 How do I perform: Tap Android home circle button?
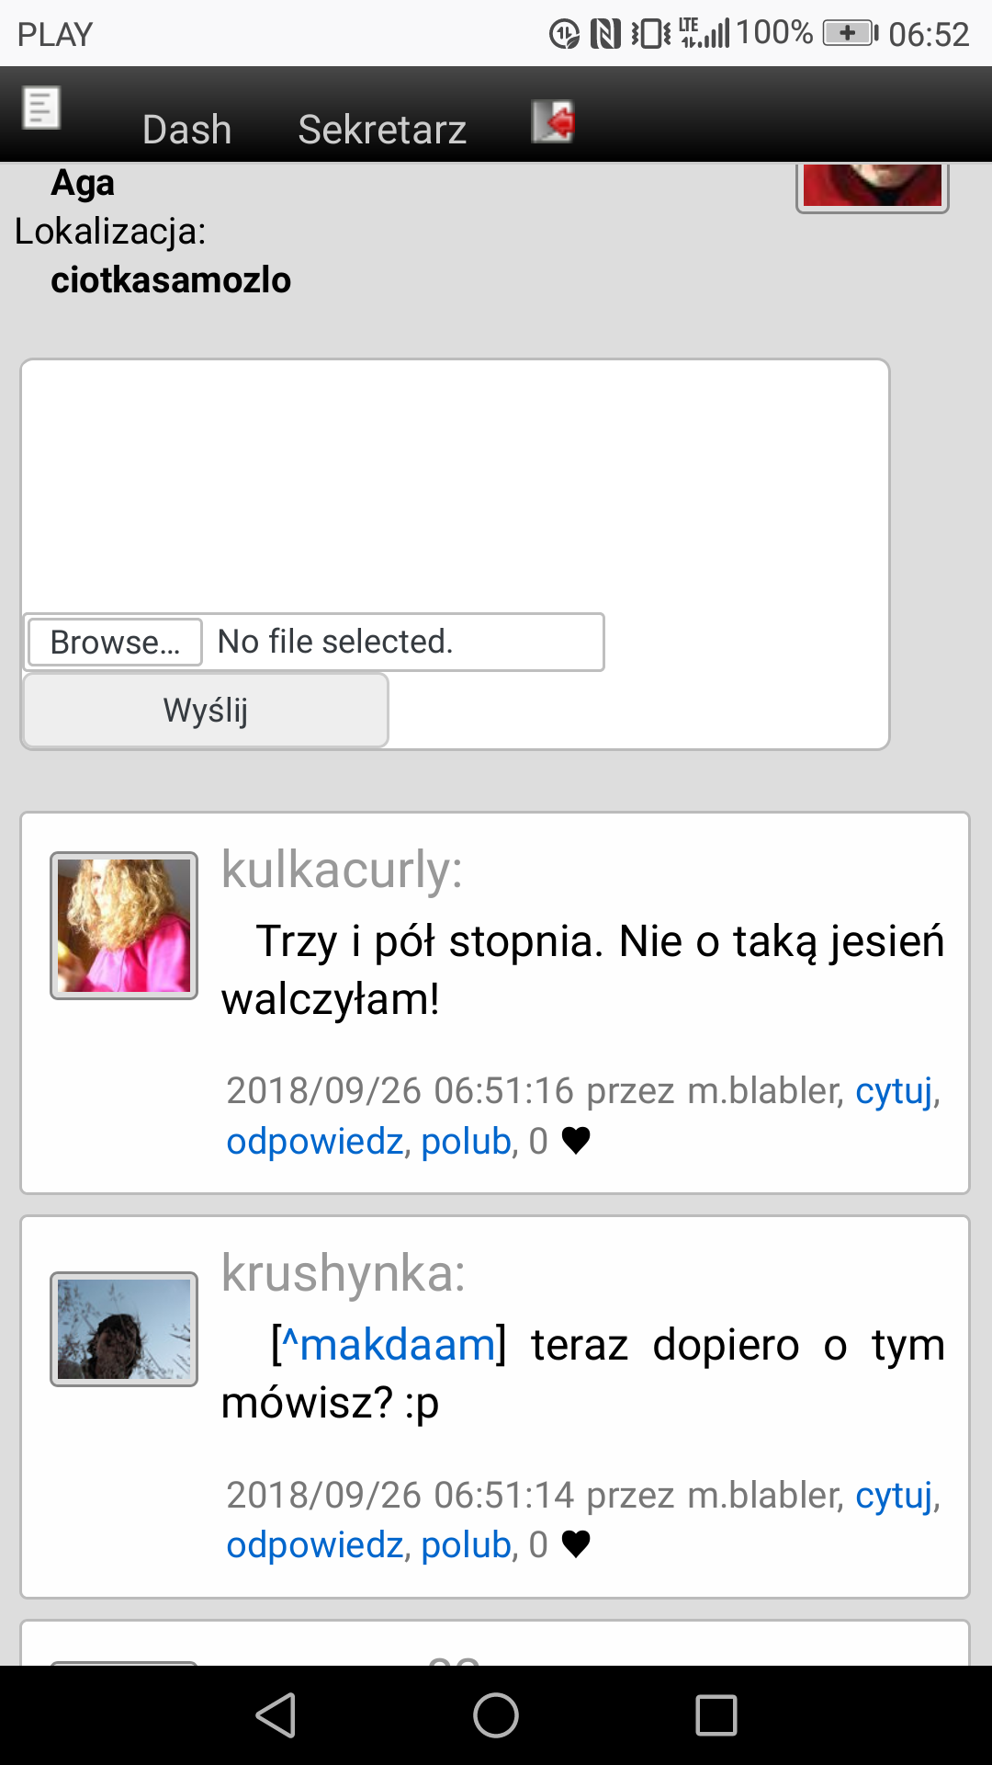(496, 1715)
